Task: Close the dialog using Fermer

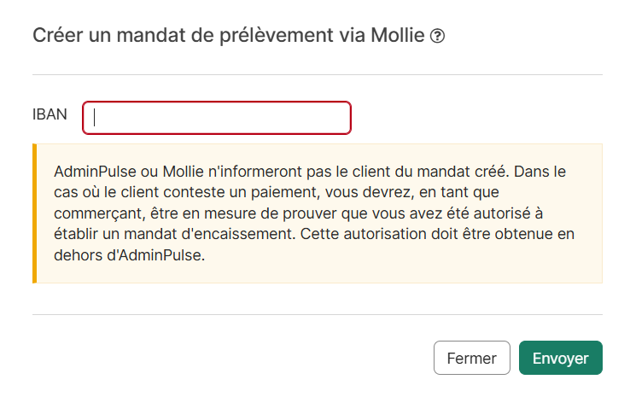Action: tap(472, 358)
